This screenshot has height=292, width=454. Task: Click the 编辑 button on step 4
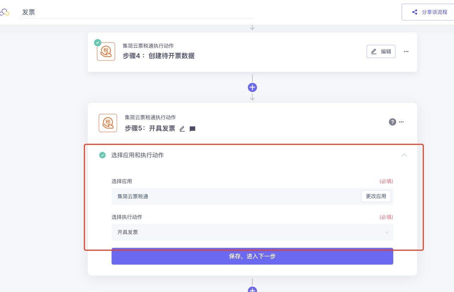[381, 51]
